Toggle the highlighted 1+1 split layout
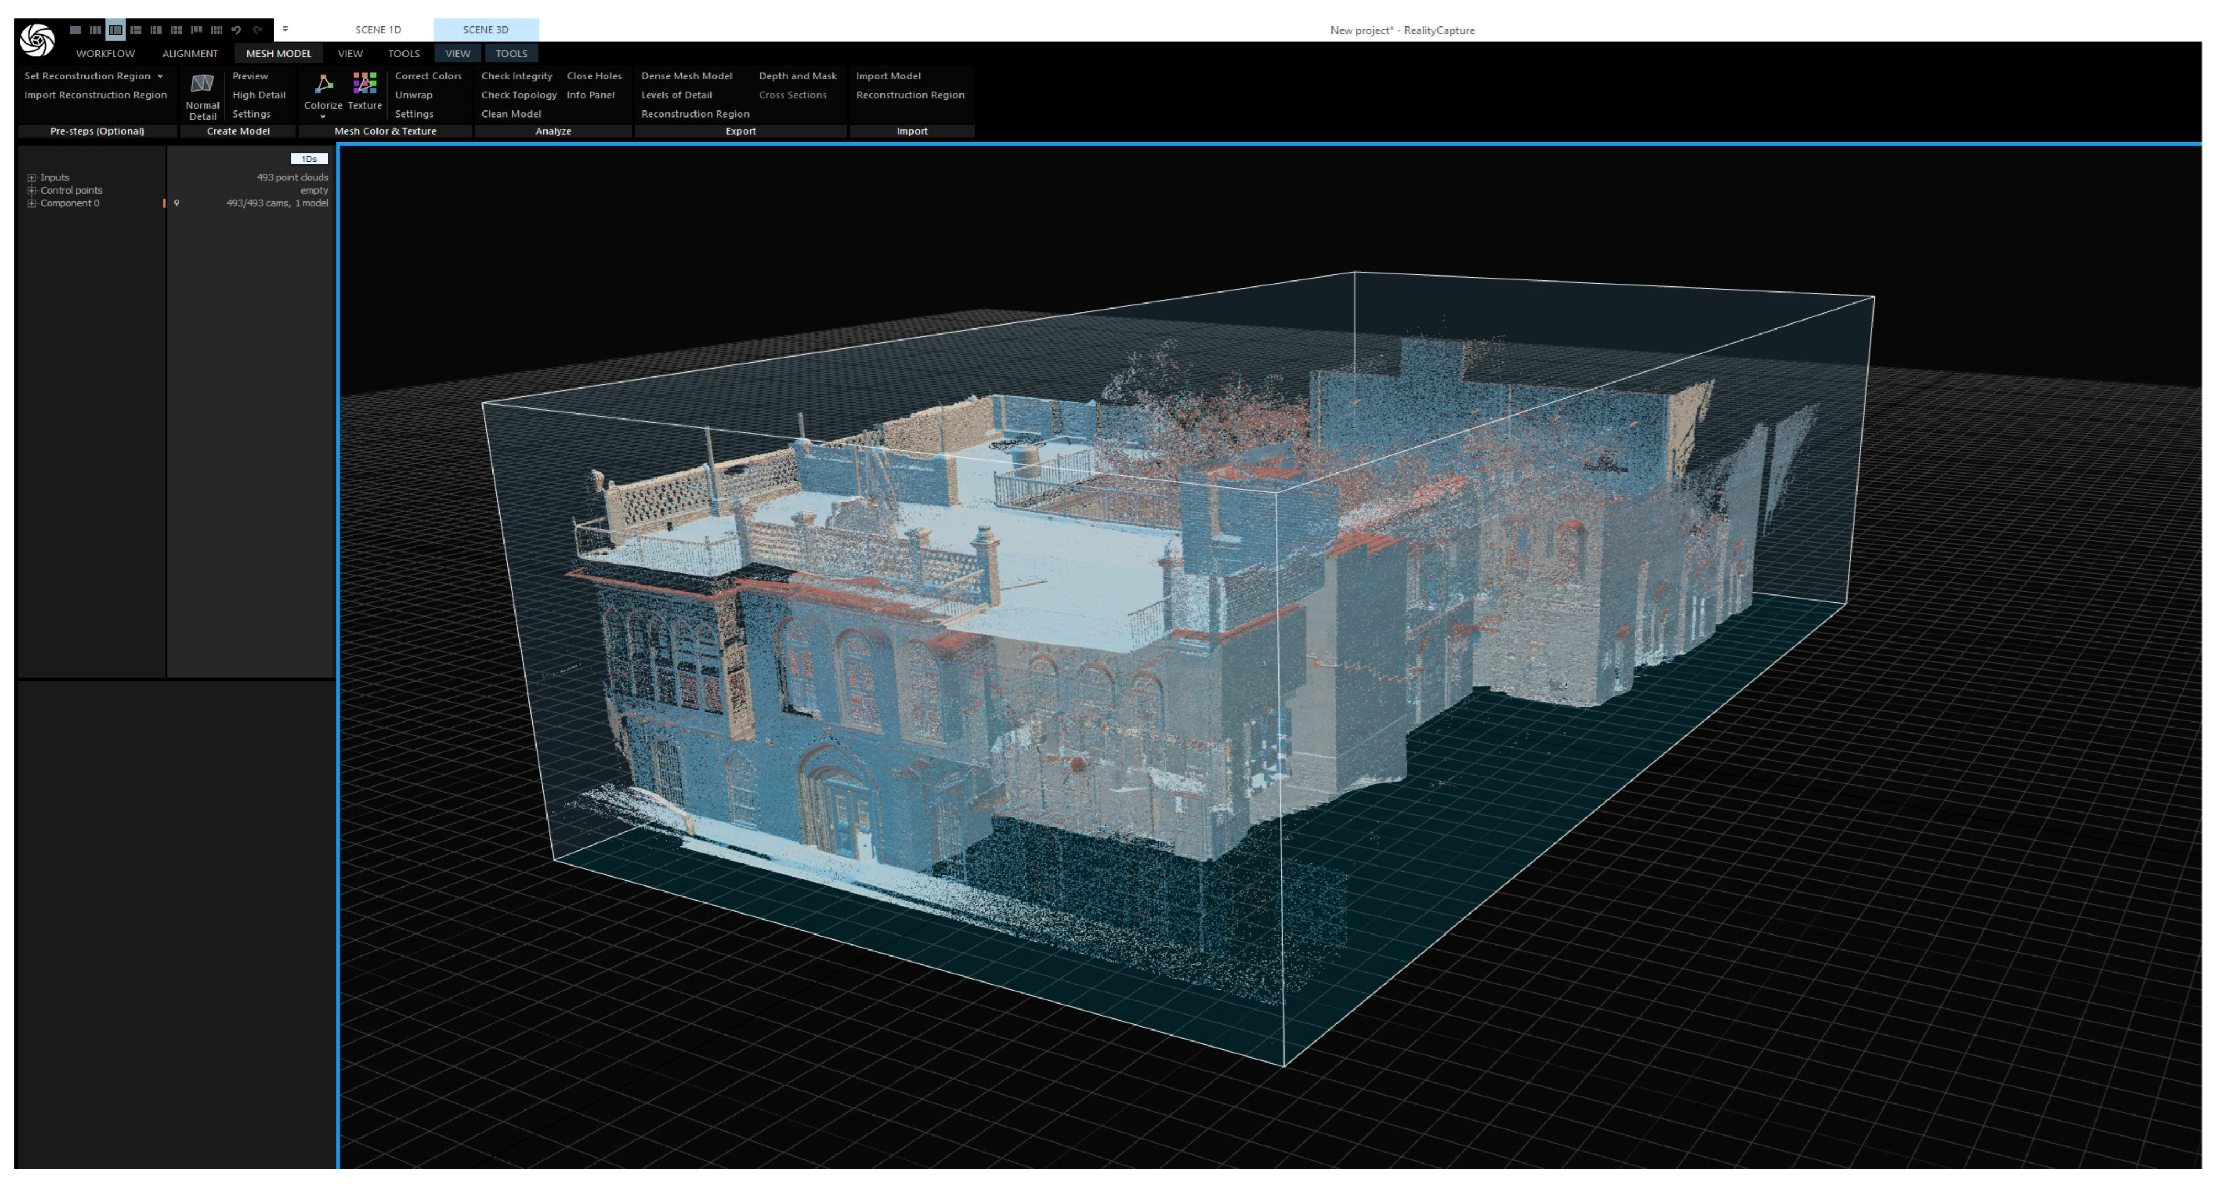 115,30
